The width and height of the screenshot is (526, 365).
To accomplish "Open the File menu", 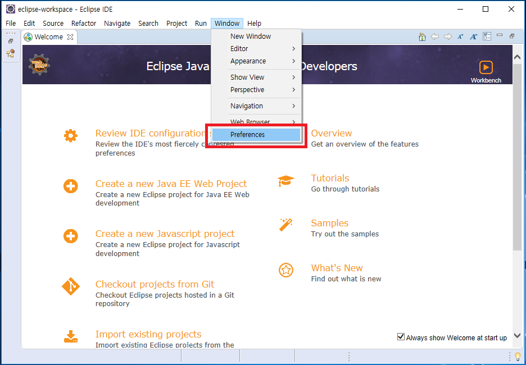I will point(11,23).
